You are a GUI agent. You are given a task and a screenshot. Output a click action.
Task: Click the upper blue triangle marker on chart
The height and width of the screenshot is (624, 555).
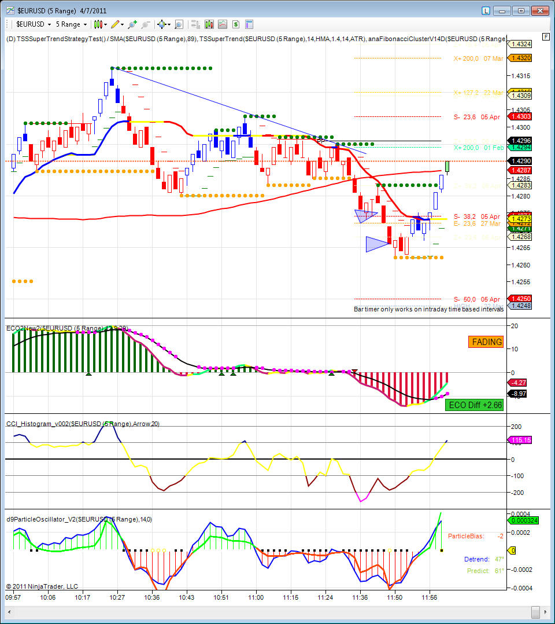click(365, 216)
